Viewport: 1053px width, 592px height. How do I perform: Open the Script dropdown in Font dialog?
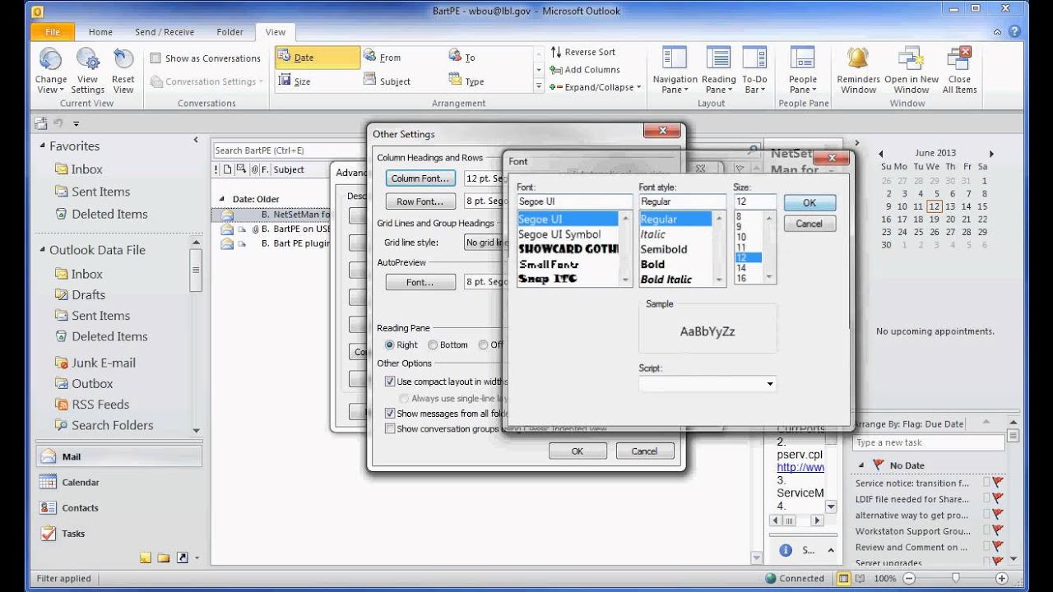[x=770, y=384]
